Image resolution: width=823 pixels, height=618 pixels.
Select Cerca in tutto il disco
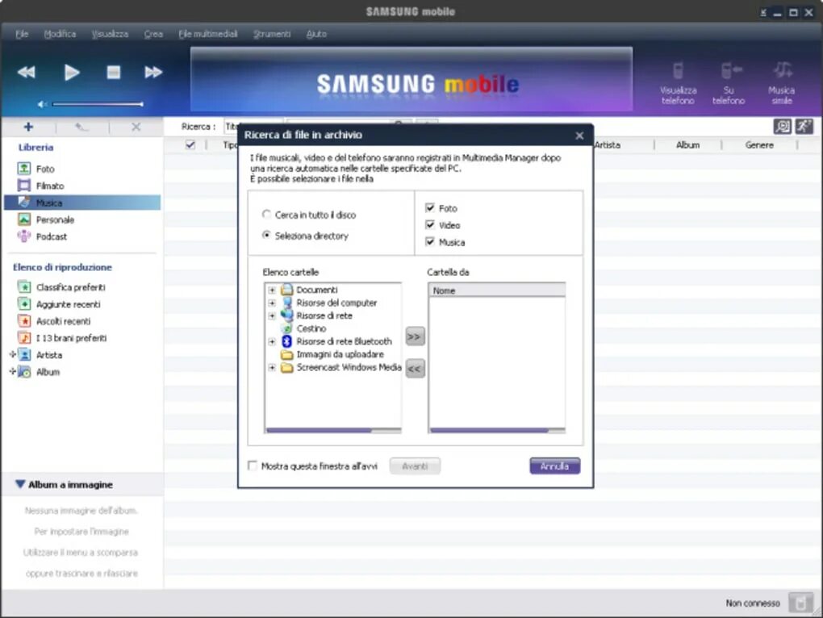(x=266, y=214)
